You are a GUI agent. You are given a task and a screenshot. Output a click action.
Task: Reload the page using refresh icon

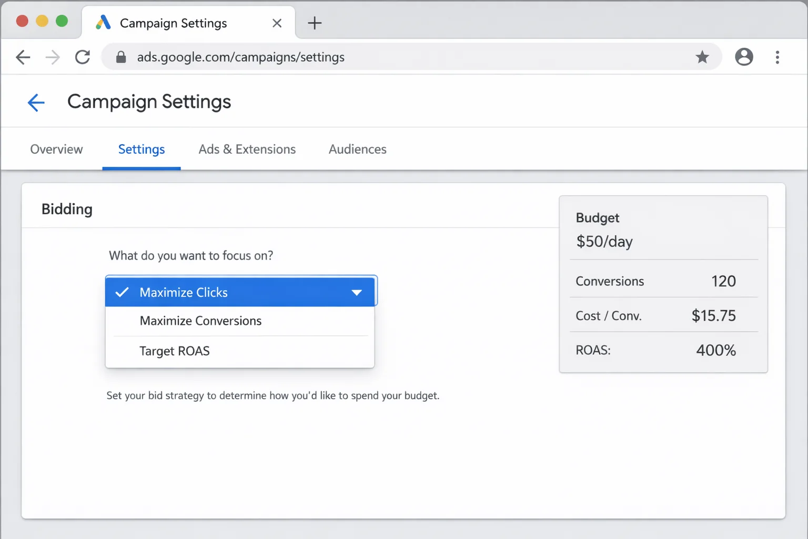click(x=83, y=57)
